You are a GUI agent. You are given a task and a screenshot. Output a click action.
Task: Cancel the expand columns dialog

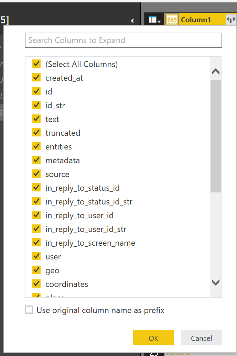201,338
